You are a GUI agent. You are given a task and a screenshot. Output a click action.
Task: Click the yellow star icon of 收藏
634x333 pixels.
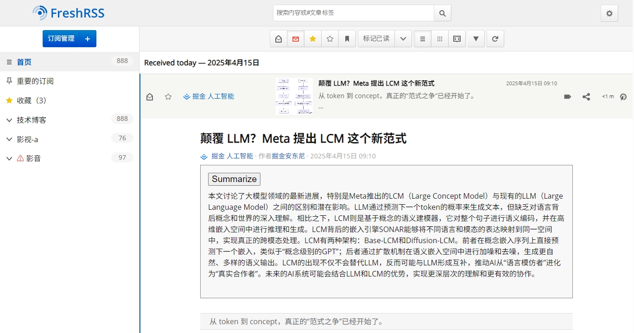9,101
